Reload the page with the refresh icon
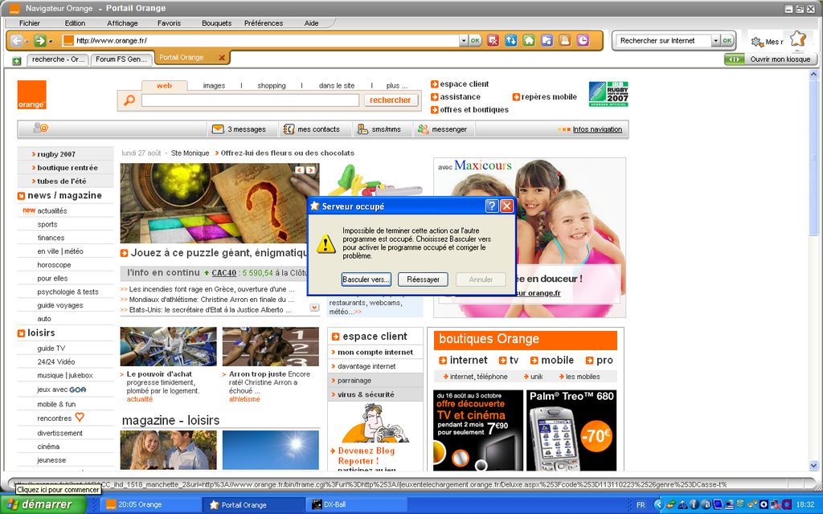Image resolution: width=823 pixels, height=514 pixels. coord(510,40)
